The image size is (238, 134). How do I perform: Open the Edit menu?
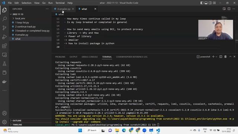[16, 3]
